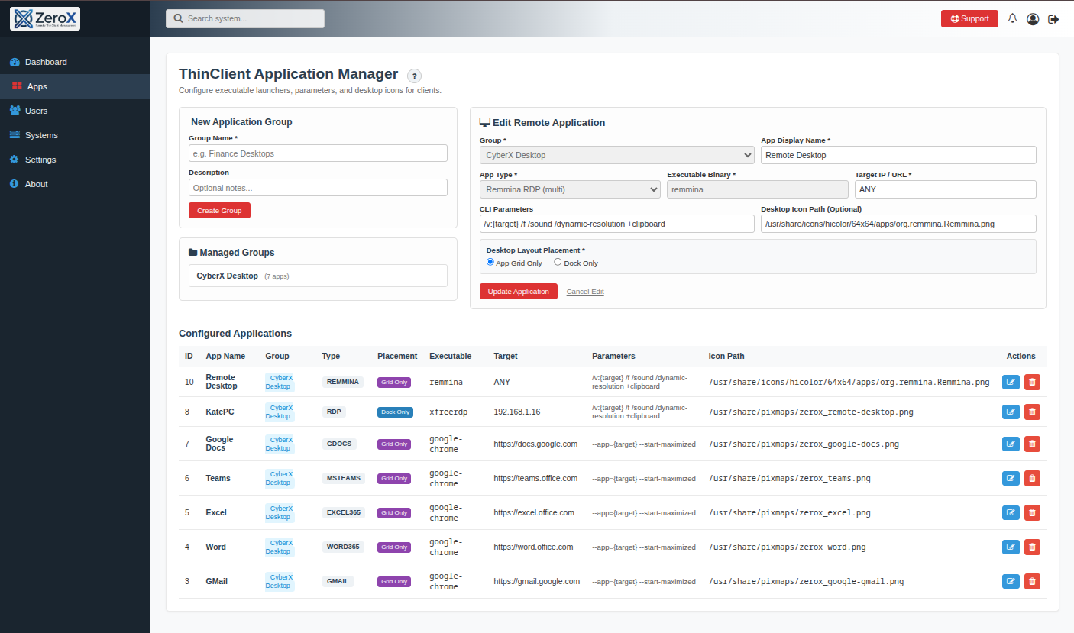Screen dimensions: 1074x633
Task: Click icon path zerox_word.png
Action: pyautogui.click(x=788, y=547)
